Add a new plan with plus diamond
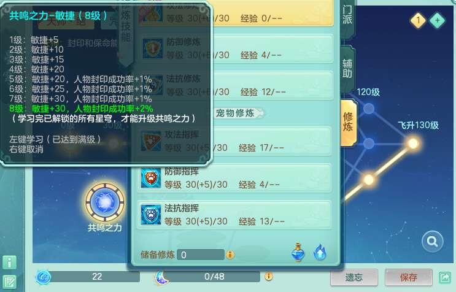Screen dimensions: 456x292 pos(437,20)
